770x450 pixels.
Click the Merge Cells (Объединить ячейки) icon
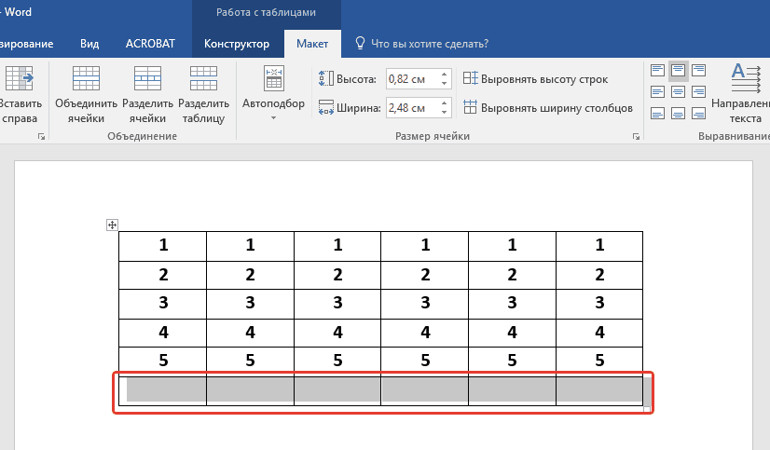86,94
